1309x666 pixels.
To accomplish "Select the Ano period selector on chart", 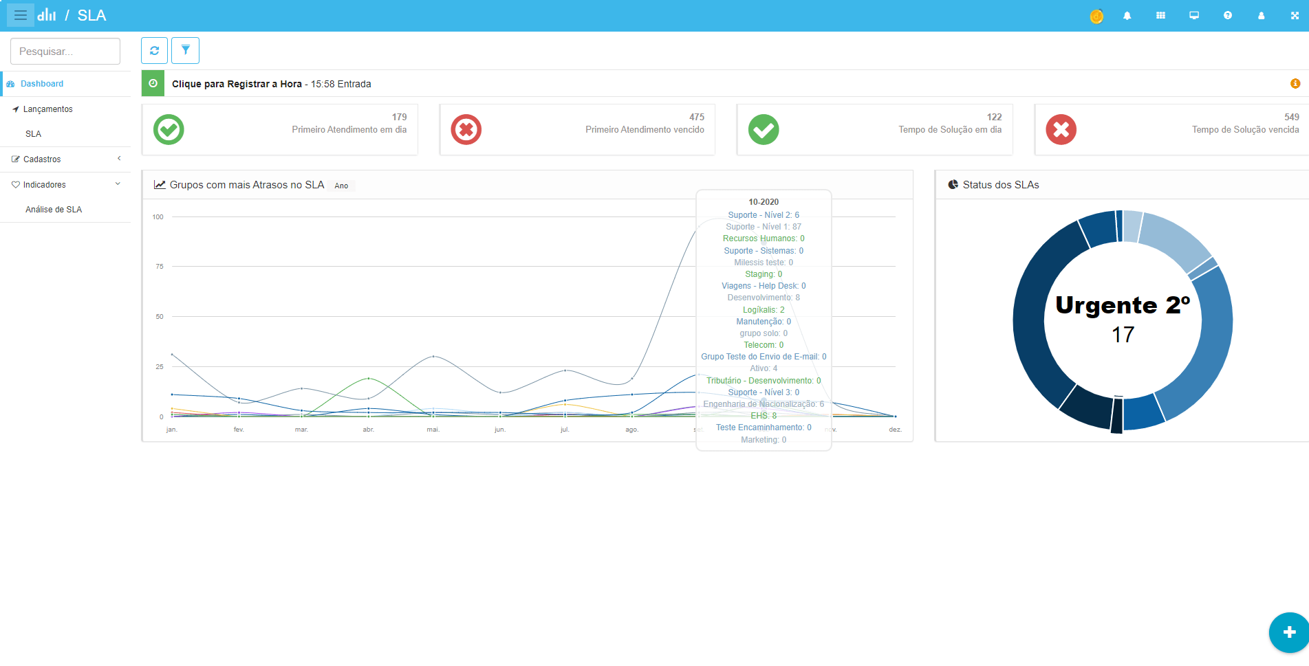I will point(341,186).
